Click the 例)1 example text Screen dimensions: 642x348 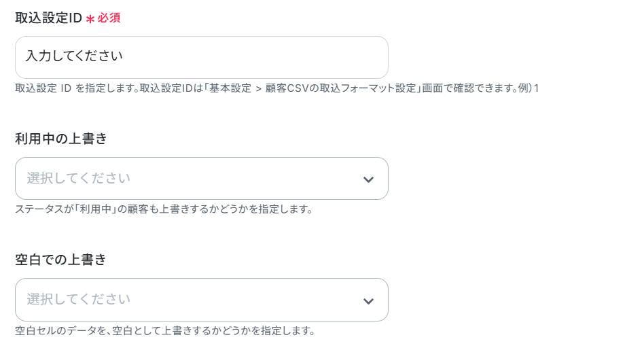[529, 88]
